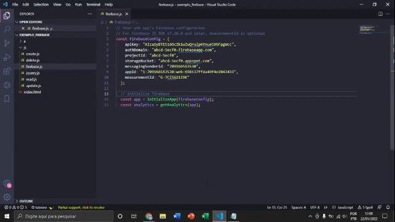Click the errors and warnings status indicator

15,207
